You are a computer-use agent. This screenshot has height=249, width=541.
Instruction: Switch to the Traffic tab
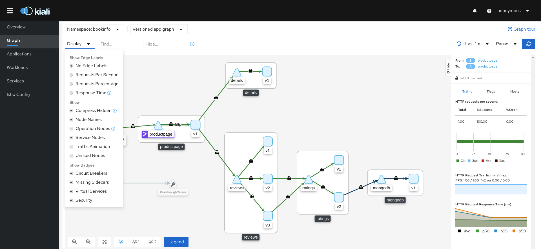[467, 91]
